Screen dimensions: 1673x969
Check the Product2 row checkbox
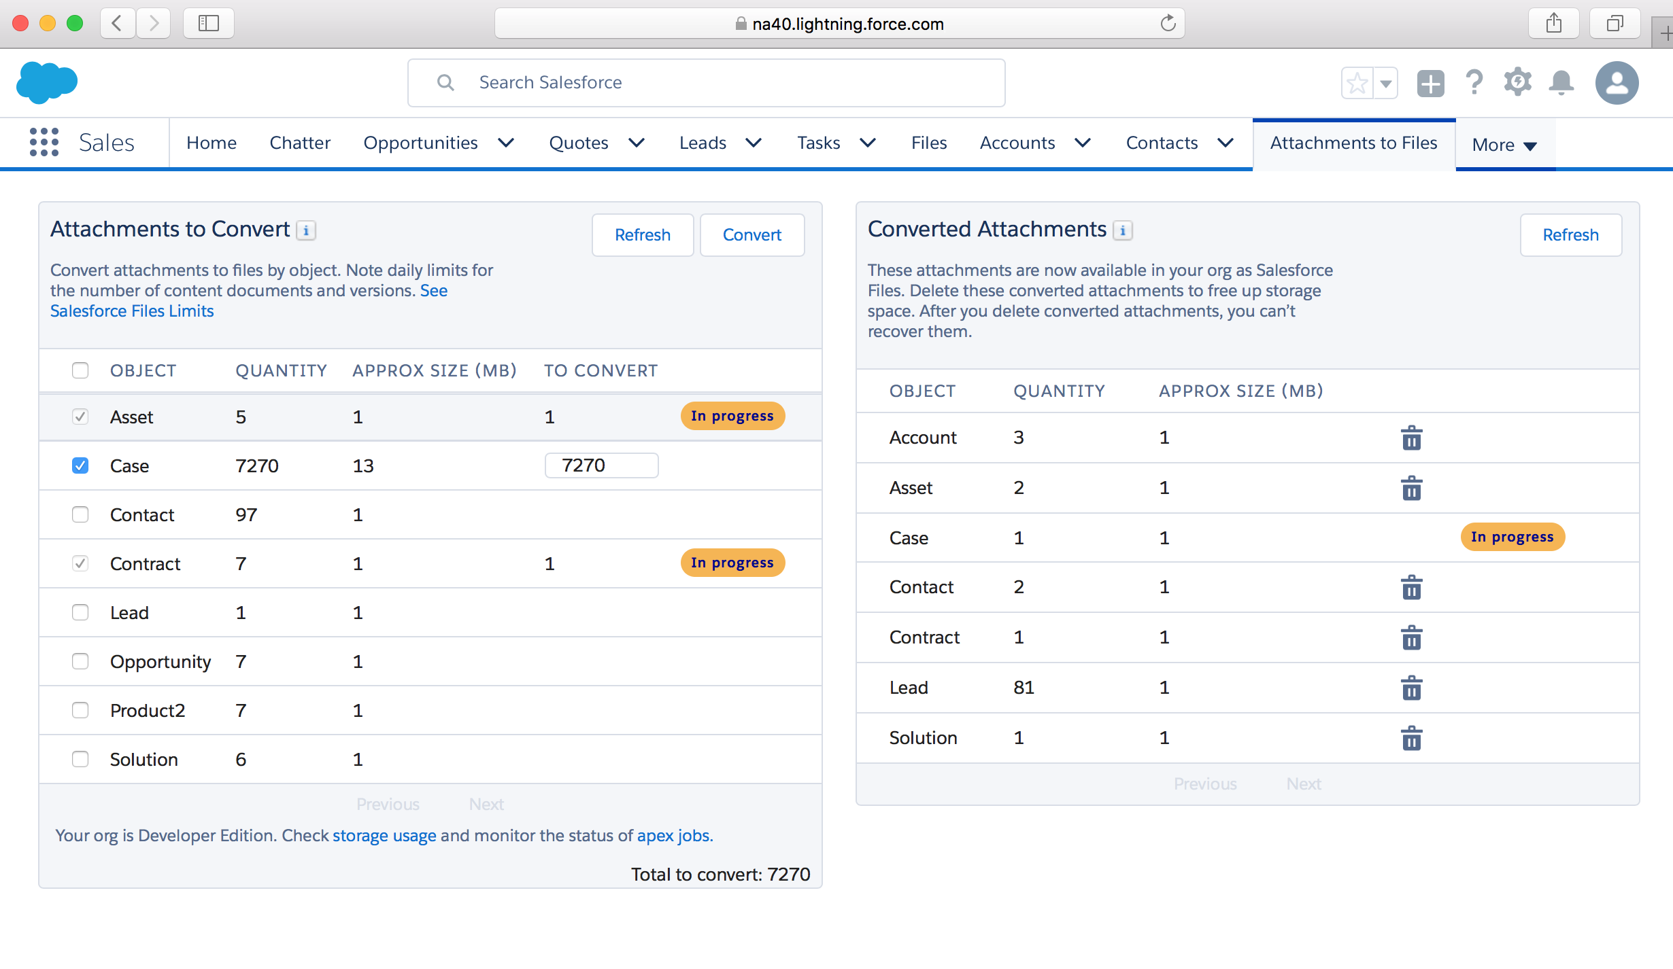[x=80, y=710]
